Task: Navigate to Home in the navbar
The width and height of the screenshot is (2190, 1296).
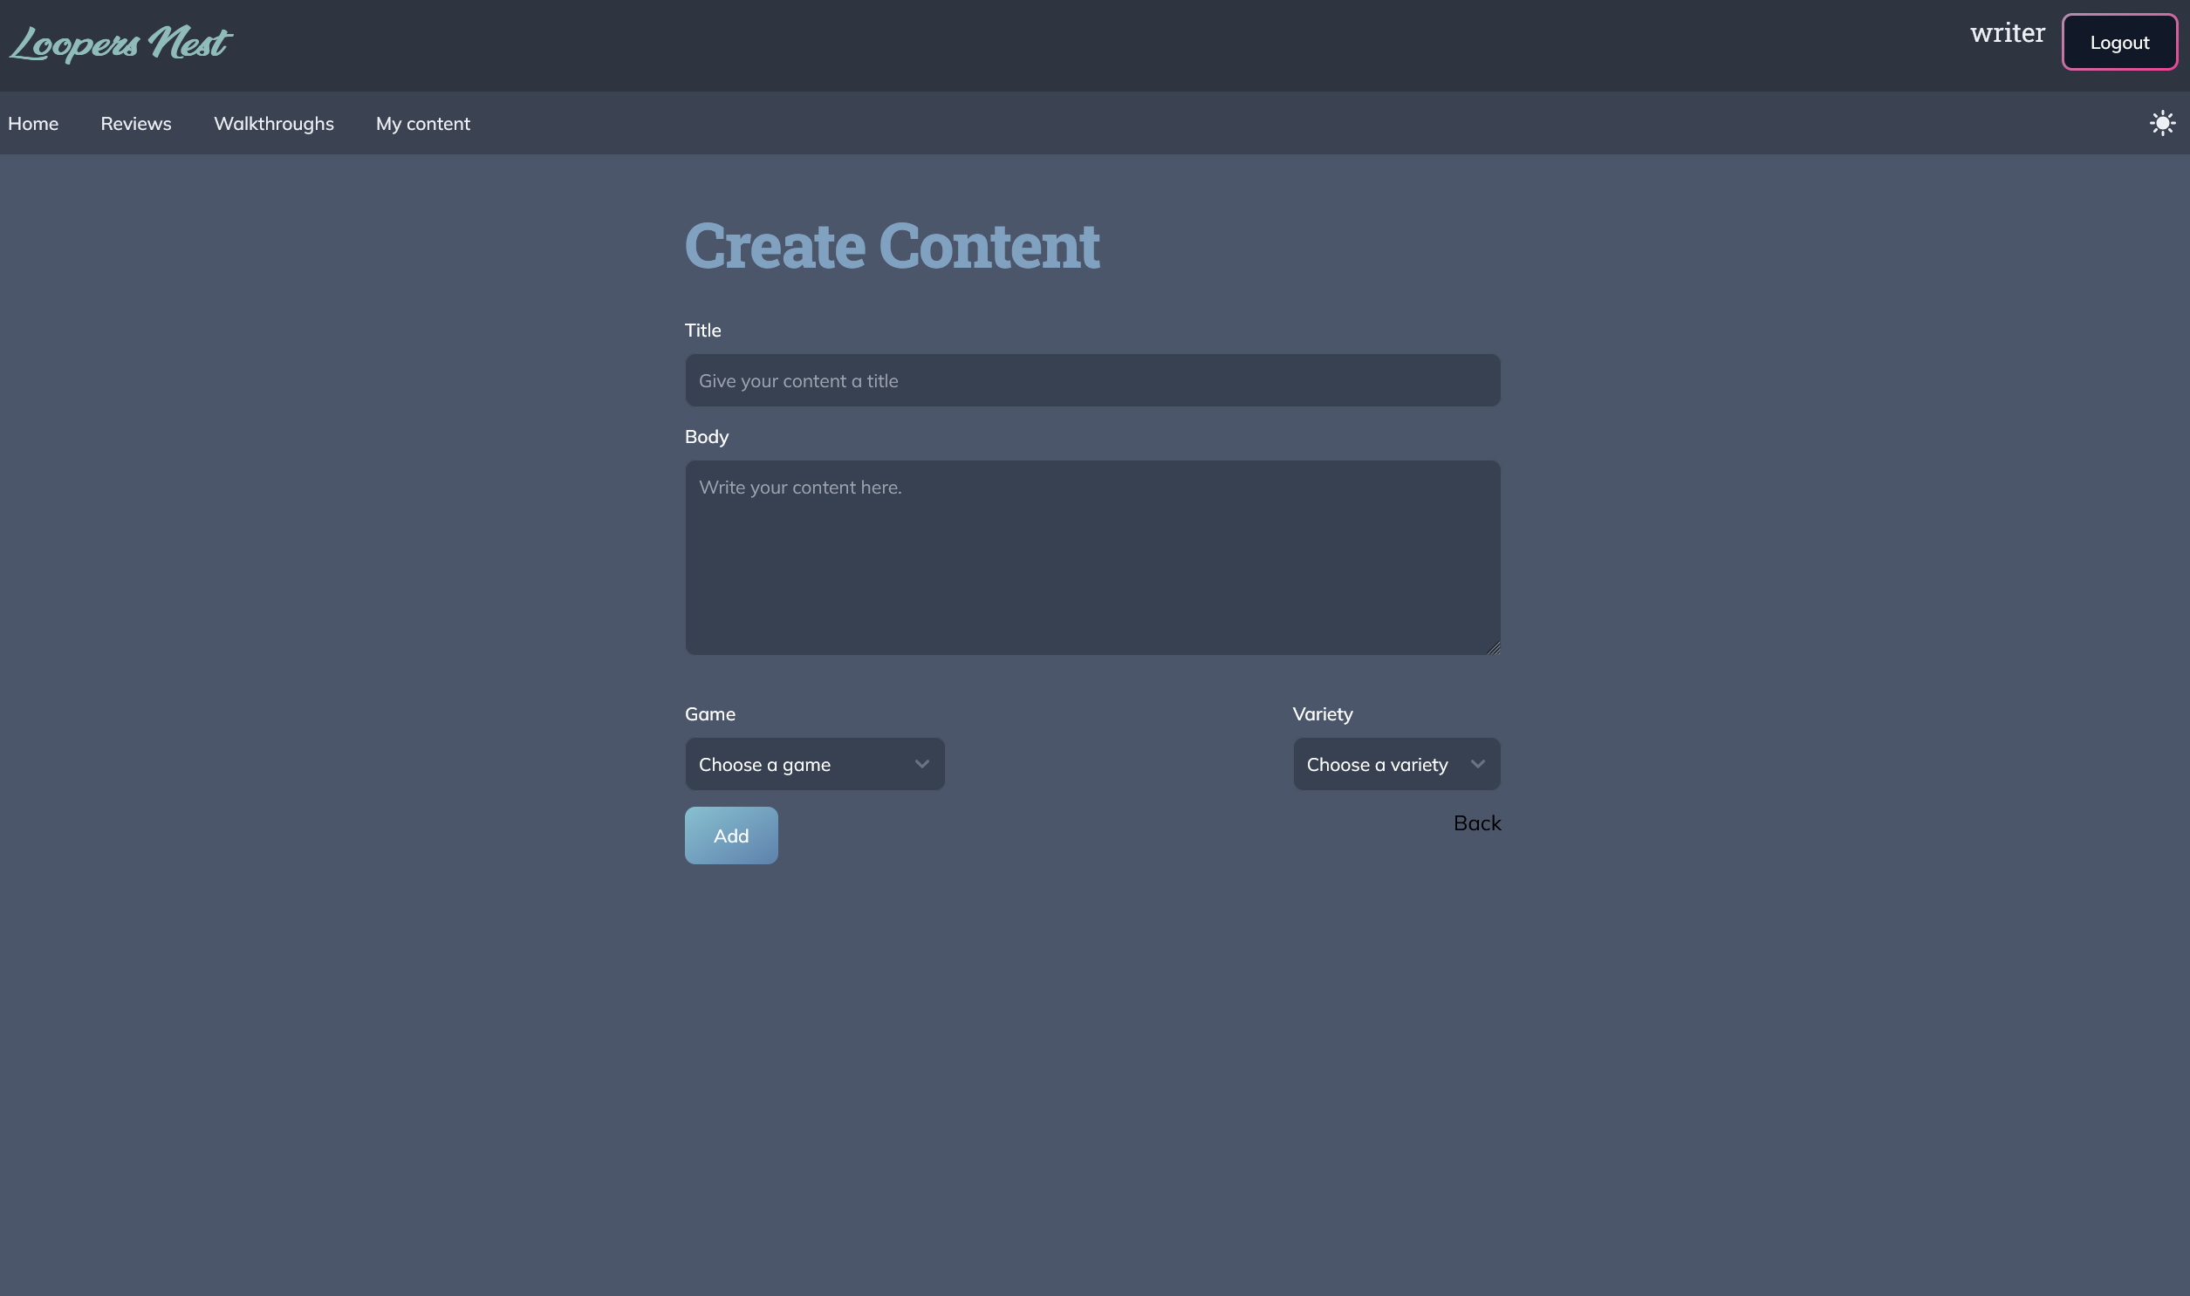Action: 33,123
